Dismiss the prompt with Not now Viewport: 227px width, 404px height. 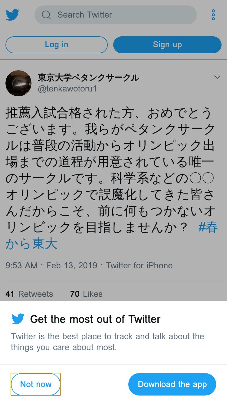pyautogui.click(x=36, y=384)
